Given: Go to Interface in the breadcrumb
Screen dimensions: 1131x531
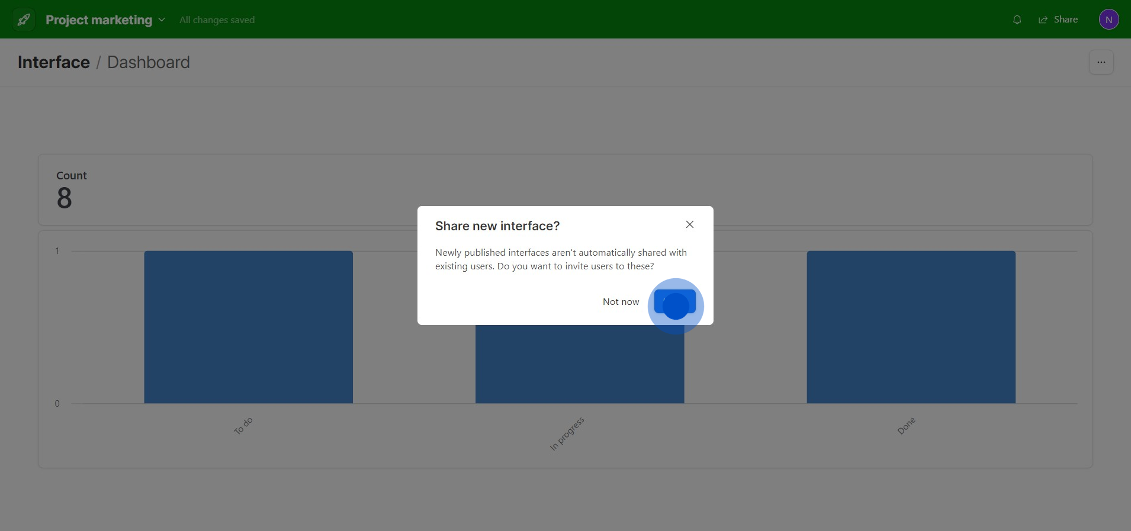Looking at the screenshot, I should click(x=54, y=62).
